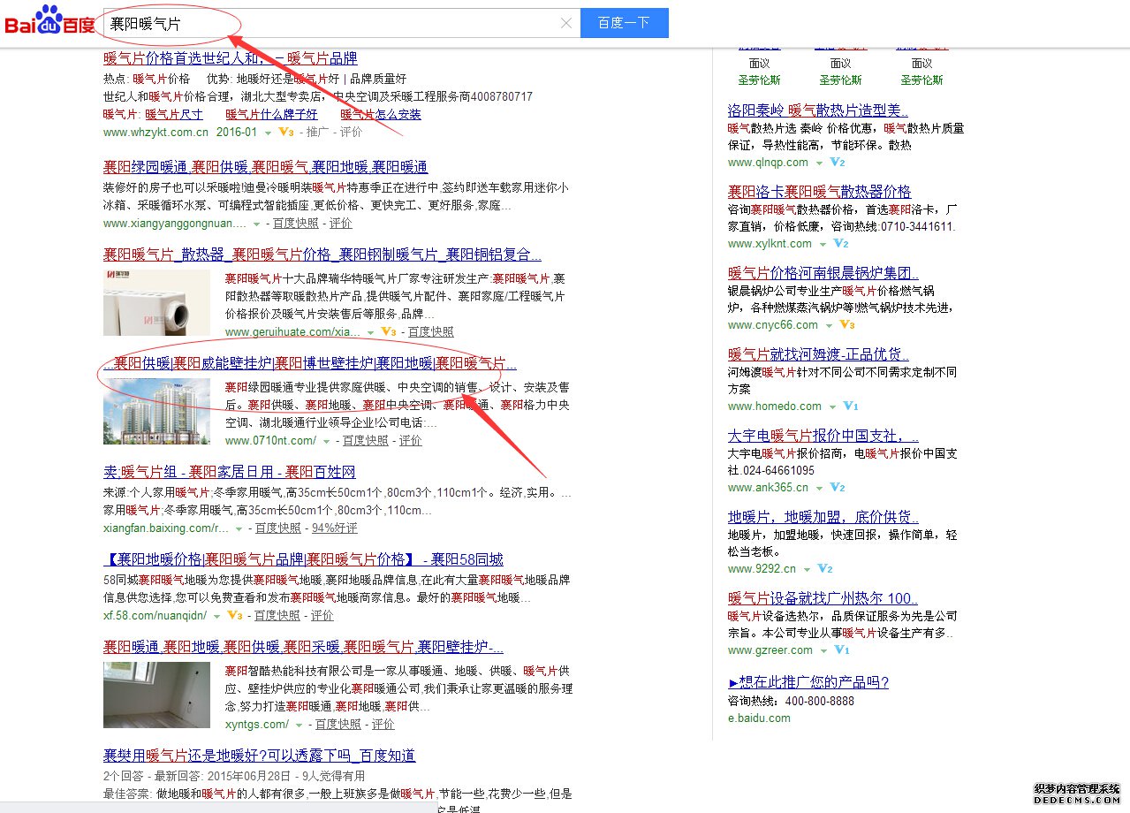Click the V3 badge beside www.whzykt.com.cn

(285, 132)
